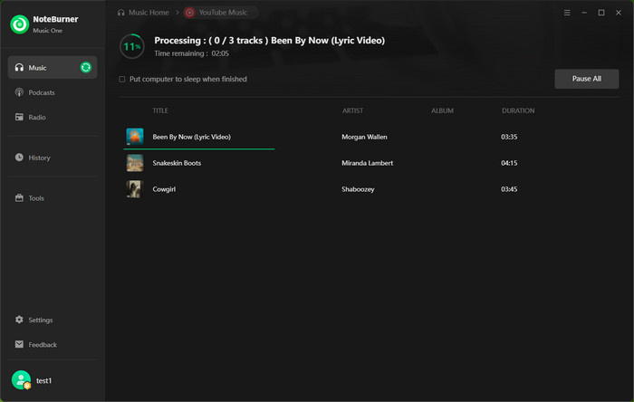Click the NoteBurner logo icon
This screenshot has height=402, width=634.
click(x=19, y=24)
